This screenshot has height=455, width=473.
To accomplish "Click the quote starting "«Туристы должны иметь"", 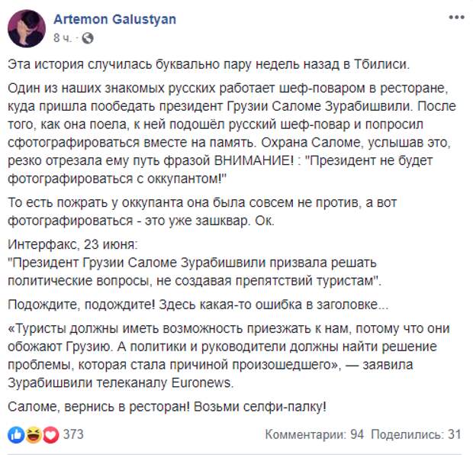I will click(x=229, y=356).
